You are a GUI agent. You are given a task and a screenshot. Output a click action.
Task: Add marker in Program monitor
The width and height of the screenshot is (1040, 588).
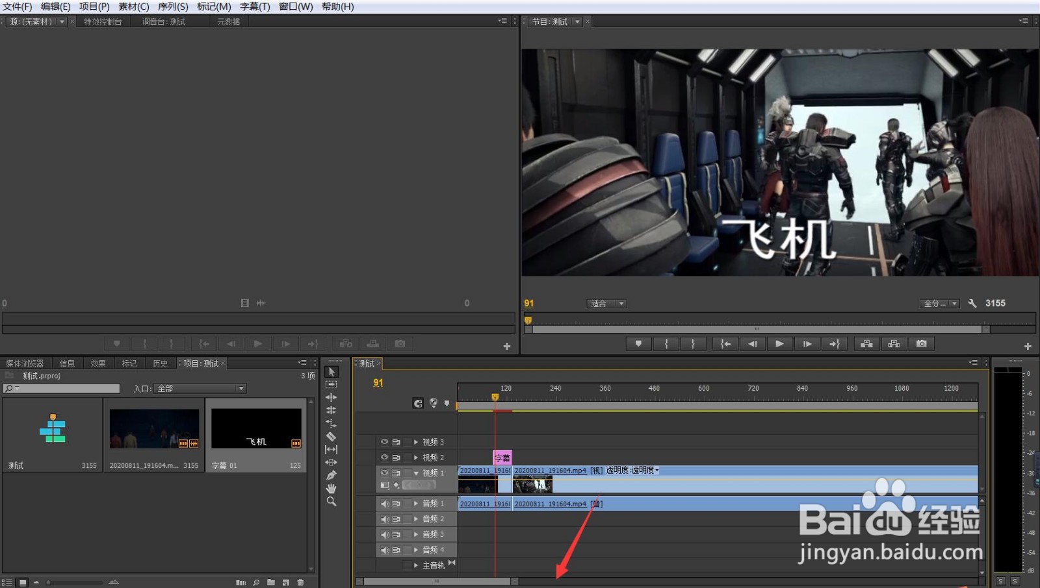point(639,344)
